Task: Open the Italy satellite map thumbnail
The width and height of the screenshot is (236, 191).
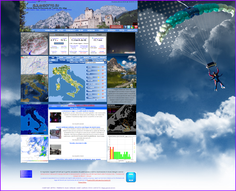Action: click(x=34, y=88)
